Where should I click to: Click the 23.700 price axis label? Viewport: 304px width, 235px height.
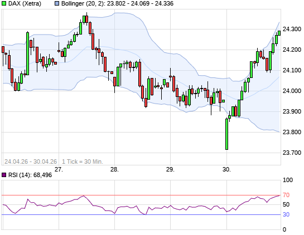[292, 153]
